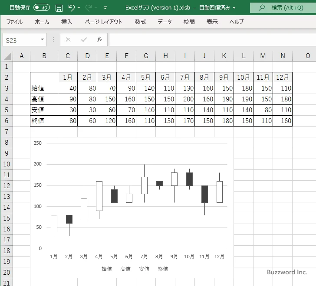Select the white candlestick for 4月
Viewport: 316px width, 286px height.
pos(99,196)
